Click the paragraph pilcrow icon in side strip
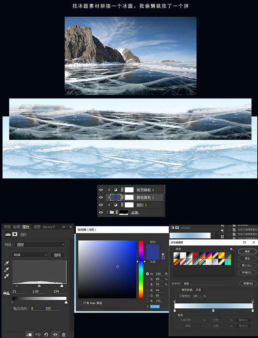 [x=222, y=231]
